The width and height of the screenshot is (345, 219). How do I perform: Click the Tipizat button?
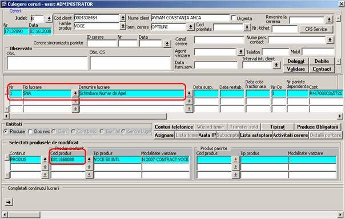[278, 127]
